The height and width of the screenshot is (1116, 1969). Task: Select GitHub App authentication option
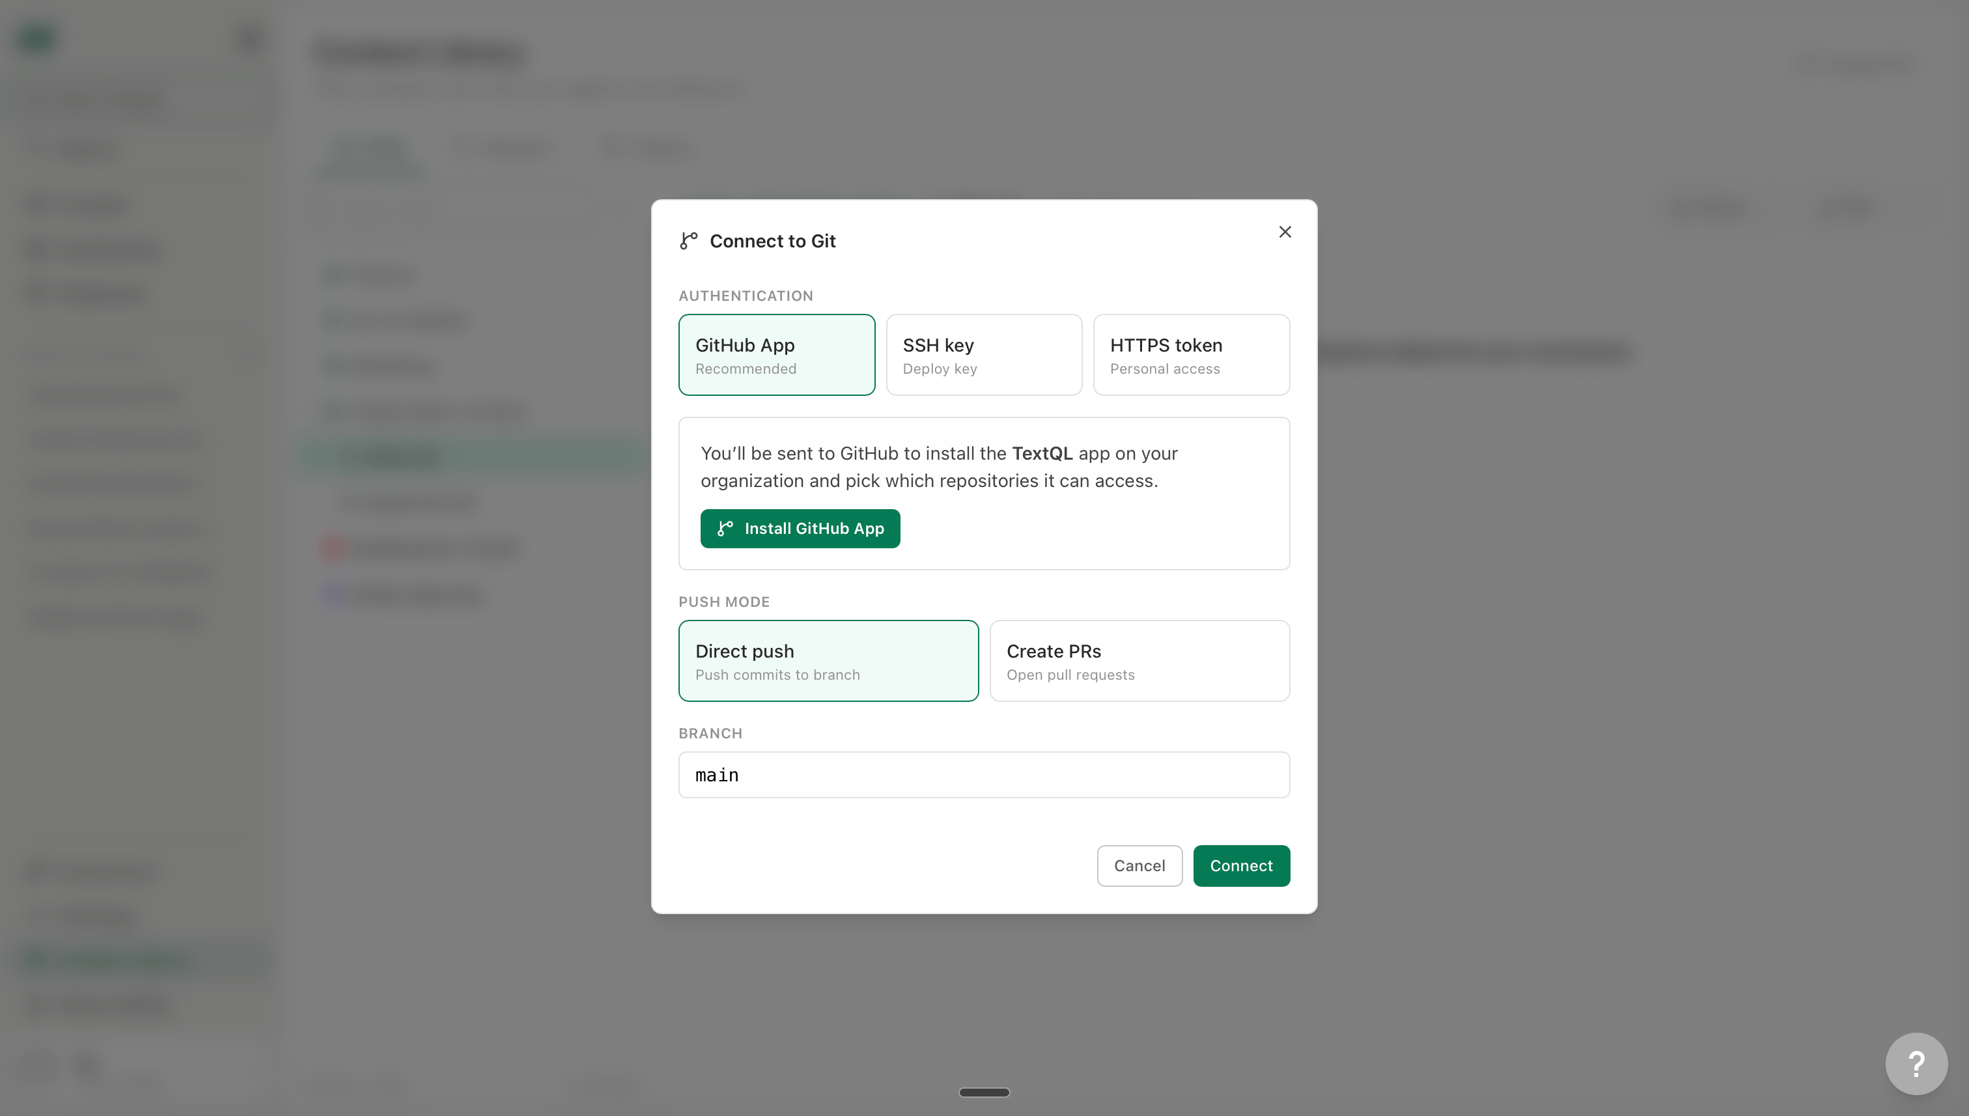776,355
